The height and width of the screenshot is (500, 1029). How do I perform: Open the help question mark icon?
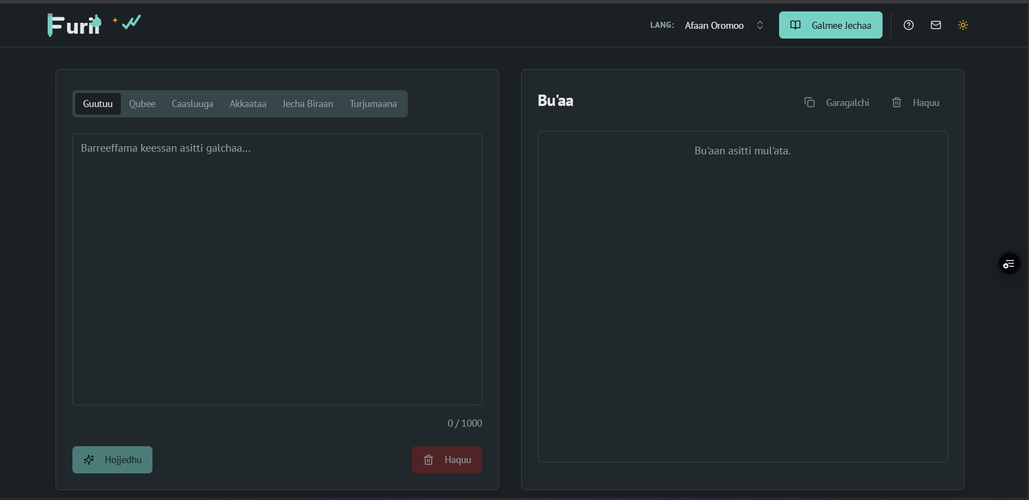coord(908,25)
